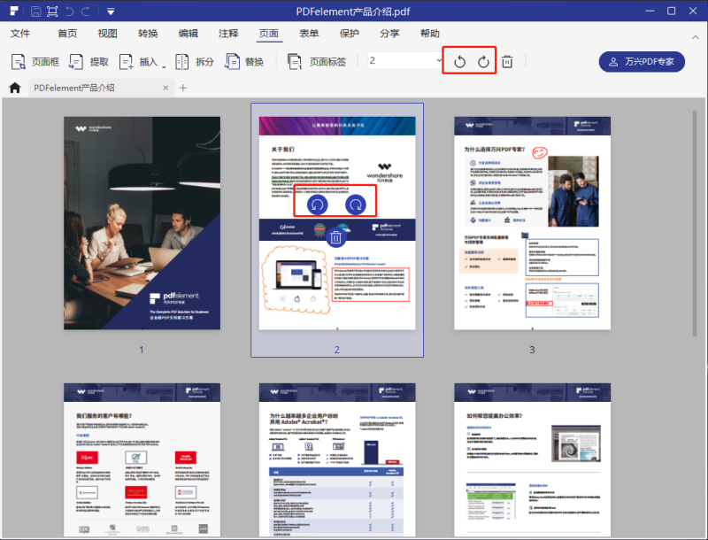Image resolution: width=708 pixels, height=540 pixels.
Task: Click the rotate clockwise icon in toolbar
Action: pyautogui.click(x=483, y=61)
